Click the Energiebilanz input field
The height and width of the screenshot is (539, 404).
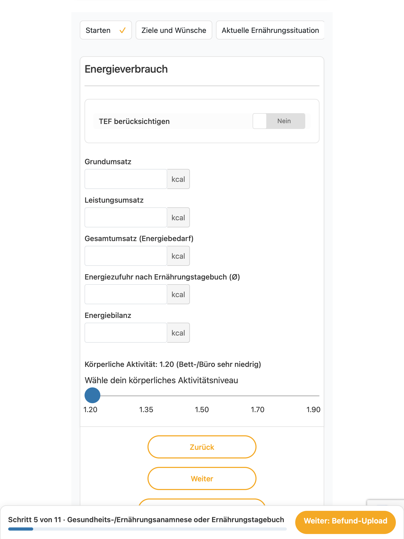pos(126,333)
